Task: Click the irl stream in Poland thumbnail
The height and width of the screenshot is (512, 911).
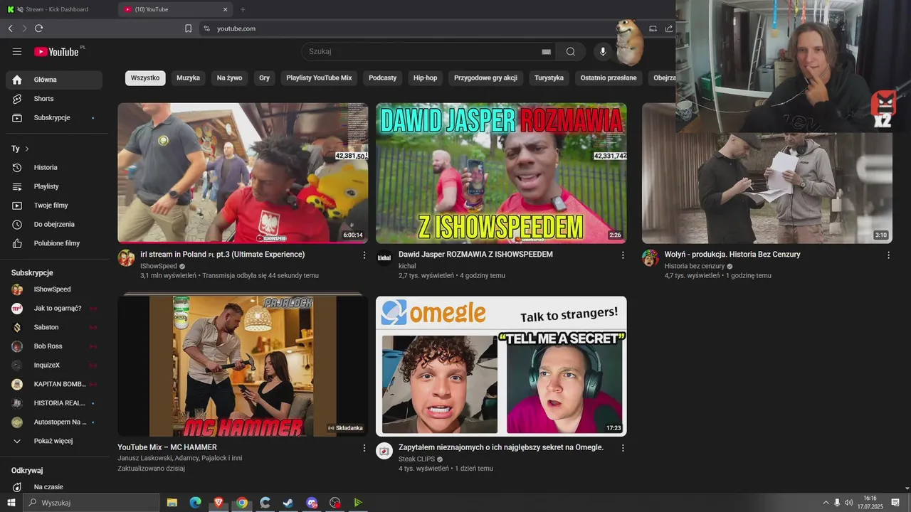Action: 243,173
